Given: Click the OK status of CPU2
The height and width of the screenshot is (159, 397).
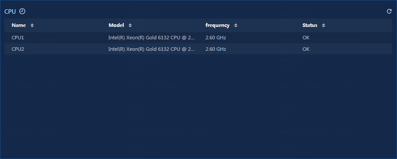Looking at the screenshot, I should tap(306, 49).
